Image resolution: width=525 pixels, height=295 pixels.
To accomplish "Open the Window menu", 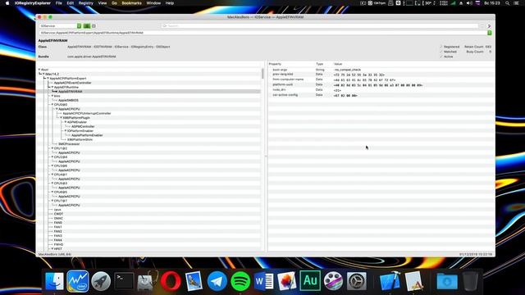I will point(153,3).
